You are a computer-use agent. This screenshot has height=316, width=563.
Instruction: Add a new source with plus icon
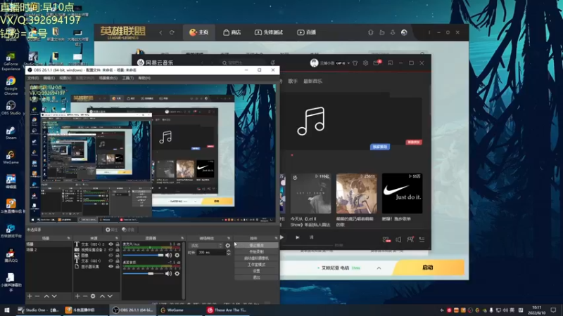[77, 296]
